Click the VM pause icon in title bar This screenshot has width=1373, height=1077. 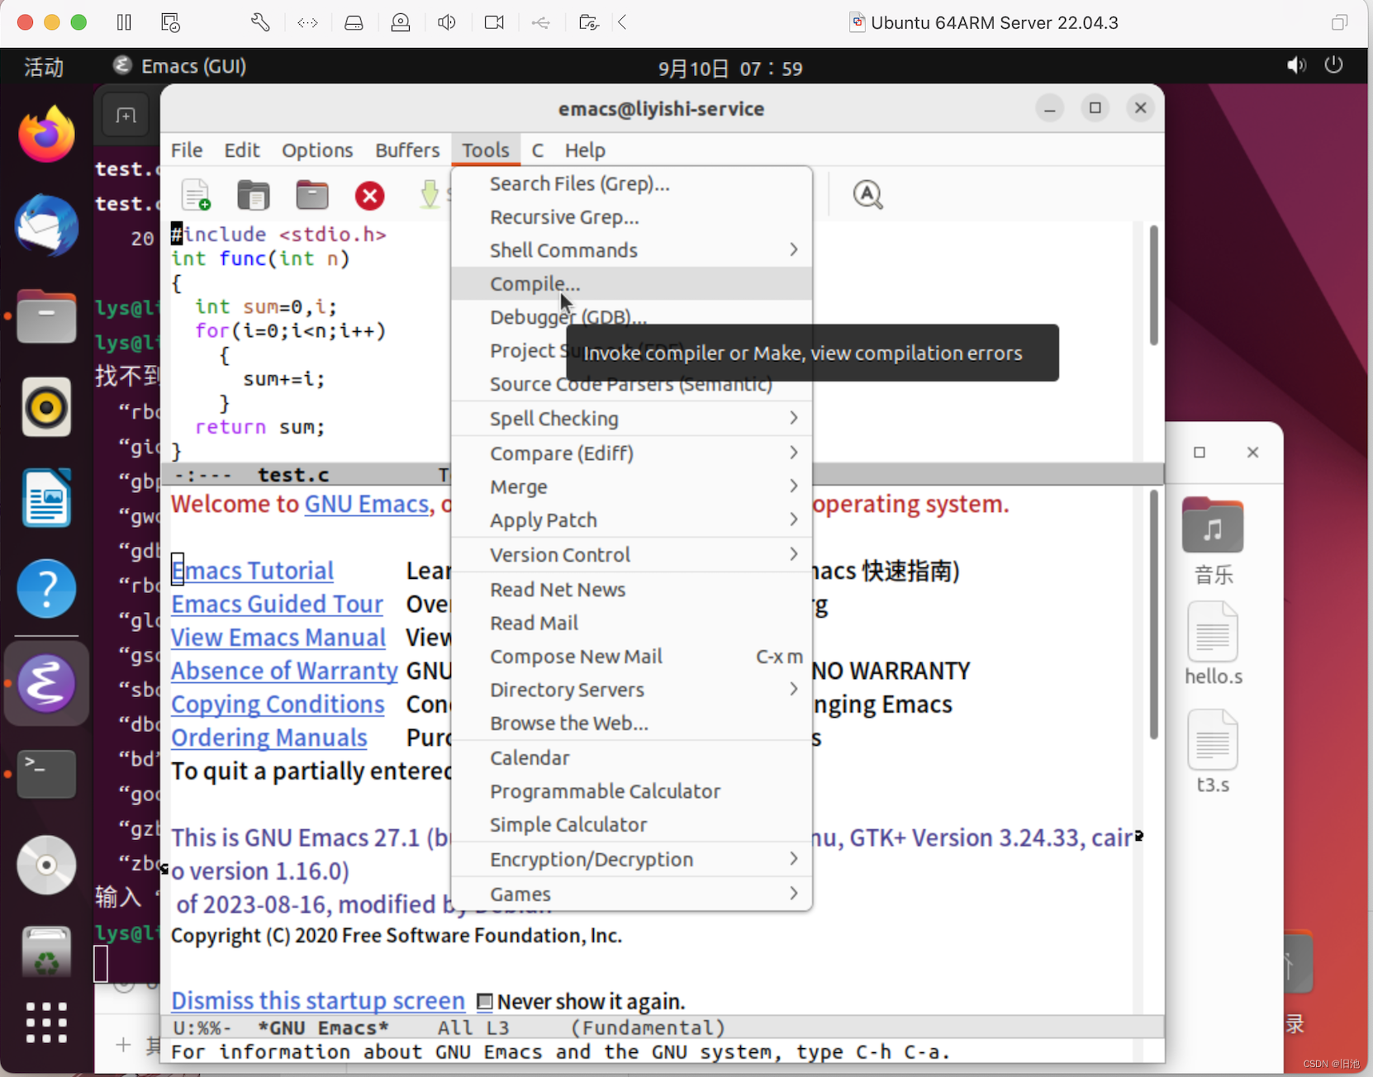(x=124, y=22)
